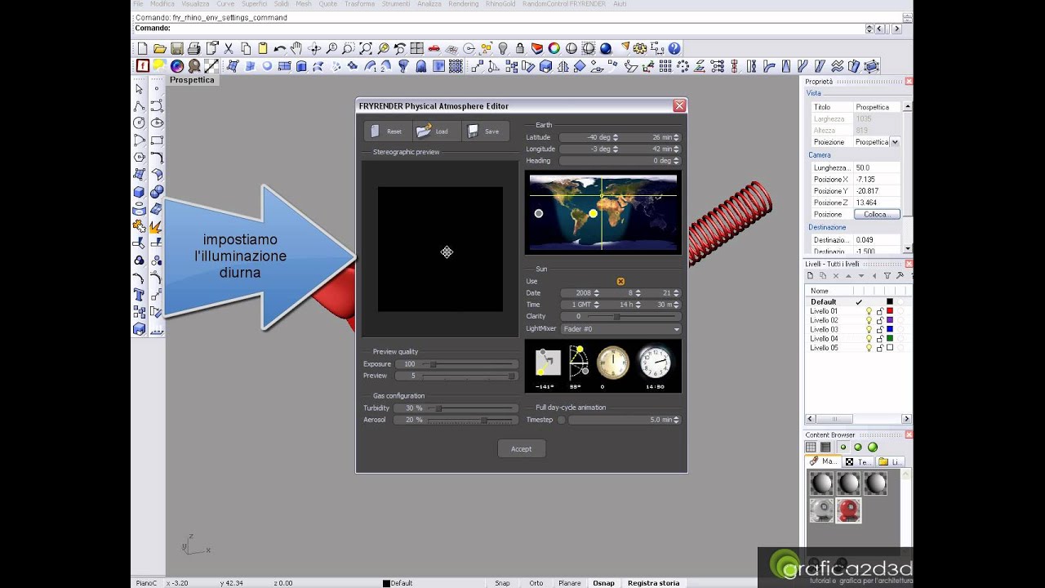The height and width of the screenshot is (588, 1045).
Task: Click the Load button in Atmosphere Editor
Action: [436, 131]
